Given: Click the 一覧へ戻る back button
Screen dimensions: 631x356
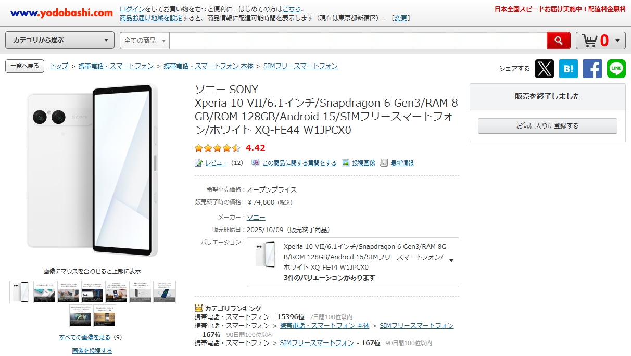Looking at the screenshot, I should point(24,66).
